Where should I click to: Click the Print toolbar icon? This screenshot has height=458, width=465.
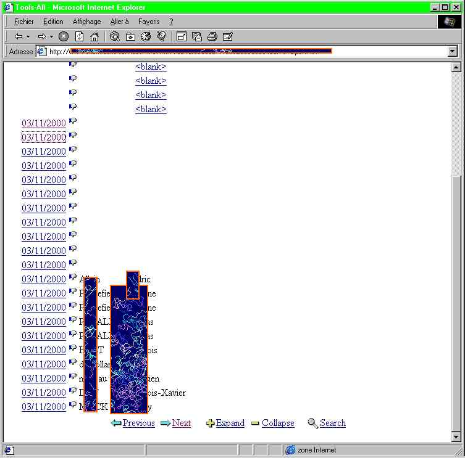coord(212,37)
